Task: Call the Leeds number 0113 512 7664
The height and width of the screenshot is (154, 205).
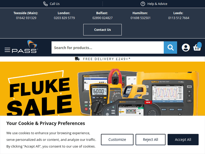Action: pyautogui.click(x=178, y=18)
